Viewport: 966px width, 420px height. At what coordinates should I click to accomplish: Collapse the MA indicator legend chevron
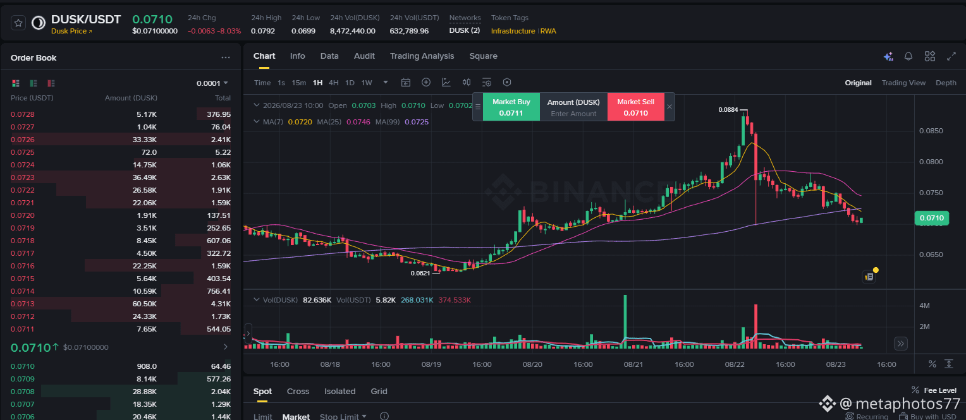(257, 121)
